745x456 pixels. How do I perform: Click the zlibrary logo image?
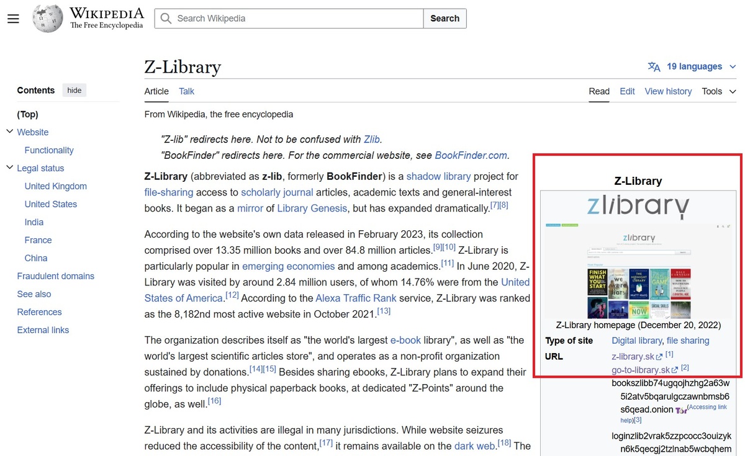tap(638, 207)
